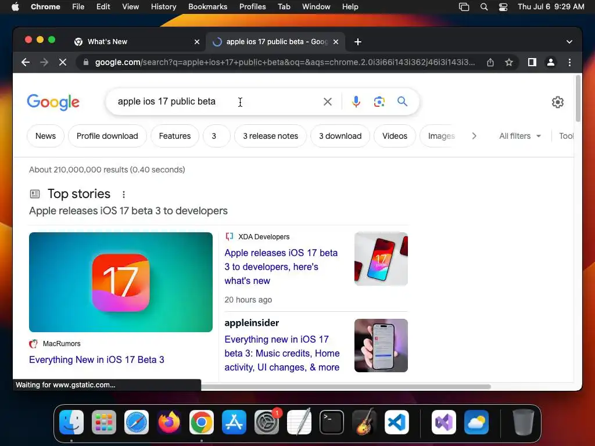Bookmark this page with the star icon
This screenshot has height=446, width=595.
click(509, 62)
